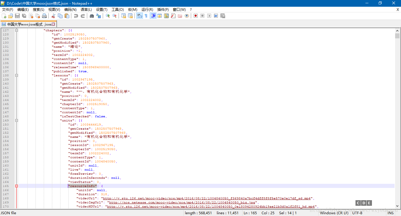This screenshot has height=216, width=401.
Task: Redo using the toolbar arrow icon
Action: click(x=83, y=16)
